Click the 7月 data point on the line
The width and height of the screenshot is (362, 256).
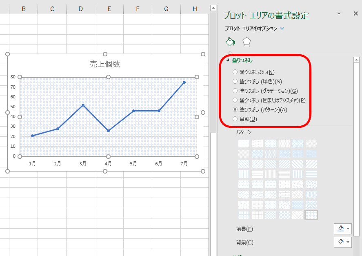coord(184,82)
